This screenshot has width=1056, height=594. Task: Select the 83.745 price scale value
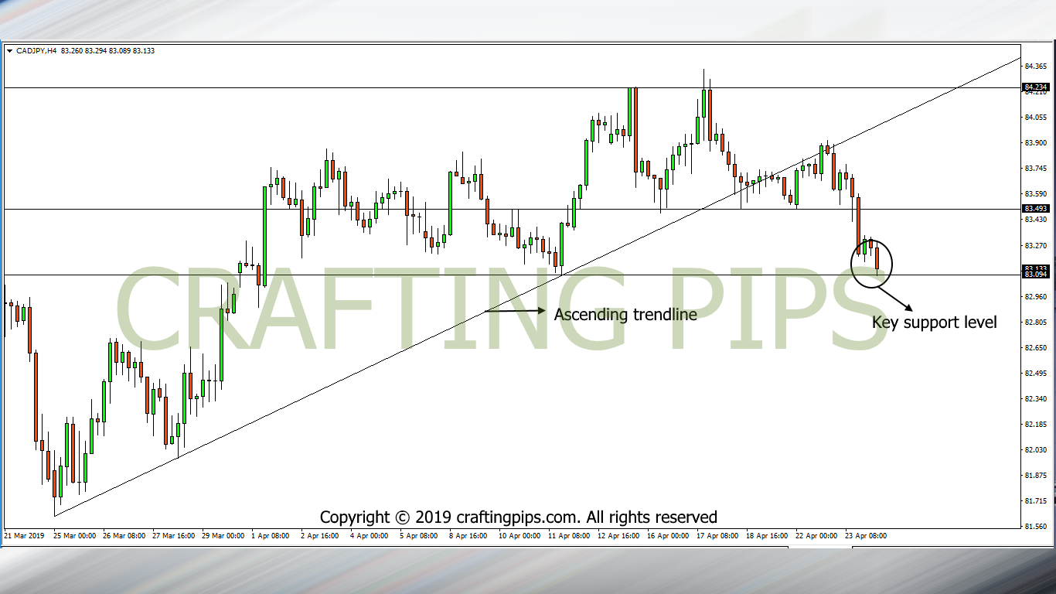click(1035, 169)
